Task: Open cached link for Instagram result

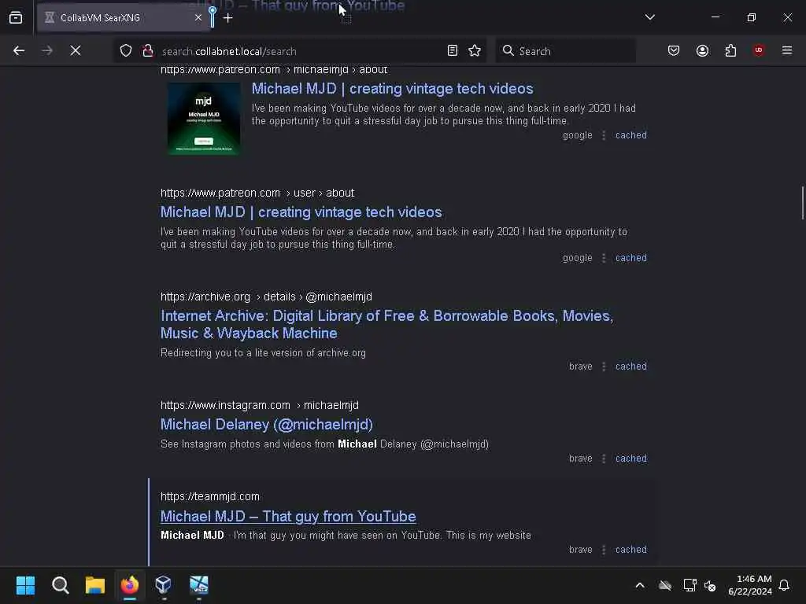Action: 631,459
